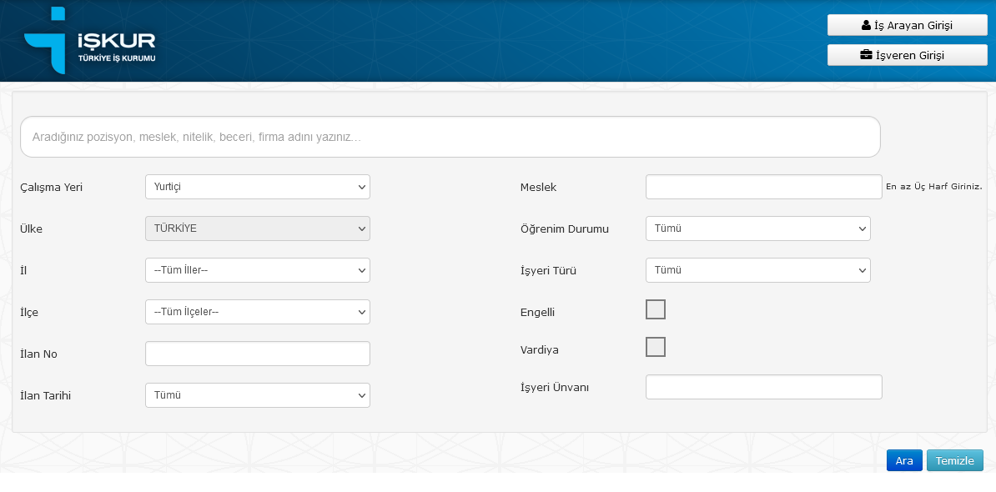
Task: Click the Temizle clear button
Action: pyautogui.click(x=954, y=460)
